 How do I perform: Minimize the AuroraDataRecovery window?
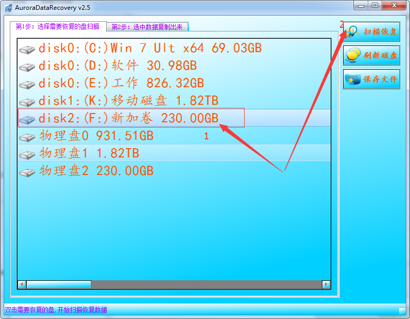point(361,5)
